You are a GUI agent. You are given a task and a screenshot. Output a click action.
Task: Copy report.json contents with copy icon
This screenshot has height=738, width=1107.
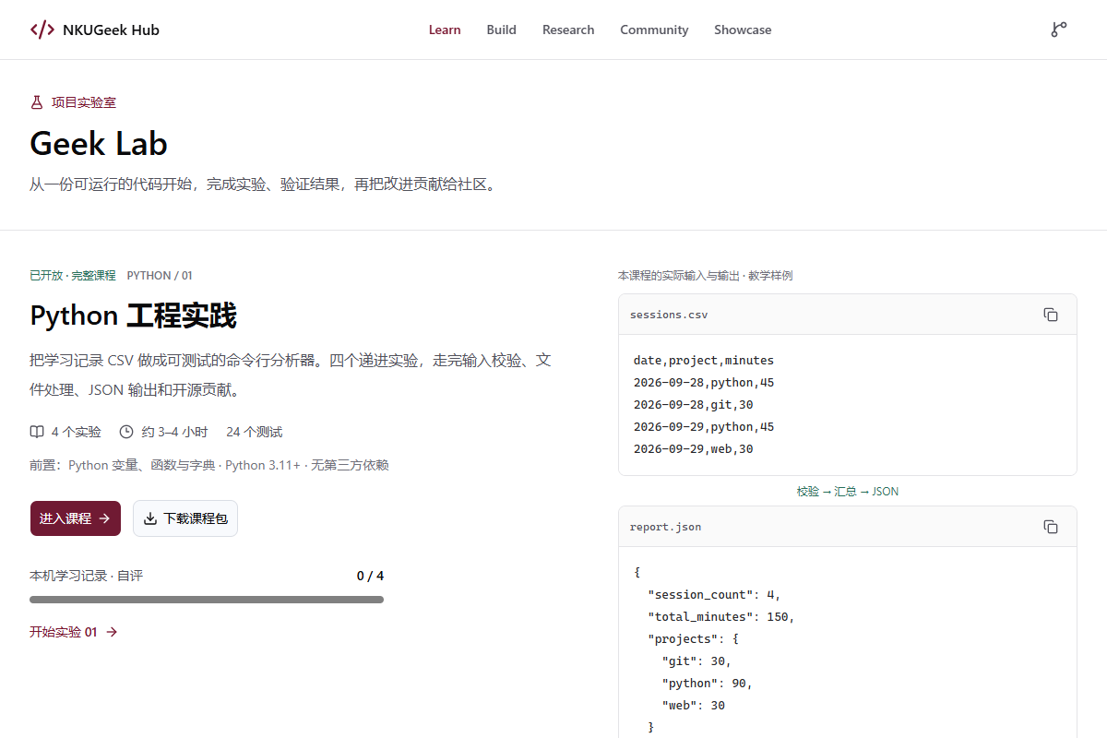click(x=1051, y=527)
